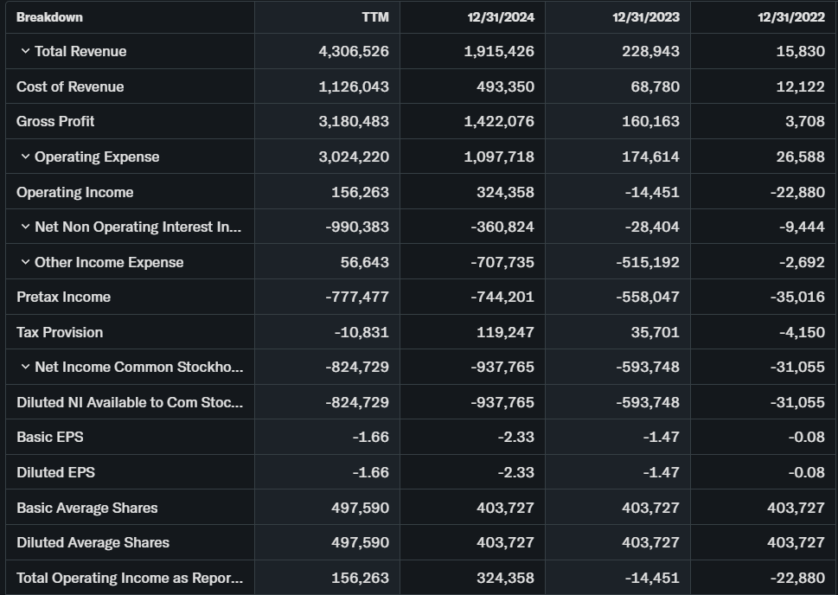Screen dimensions: 838x595
Task: Select the 12/31/2023 column header
Action: (646, 17)
